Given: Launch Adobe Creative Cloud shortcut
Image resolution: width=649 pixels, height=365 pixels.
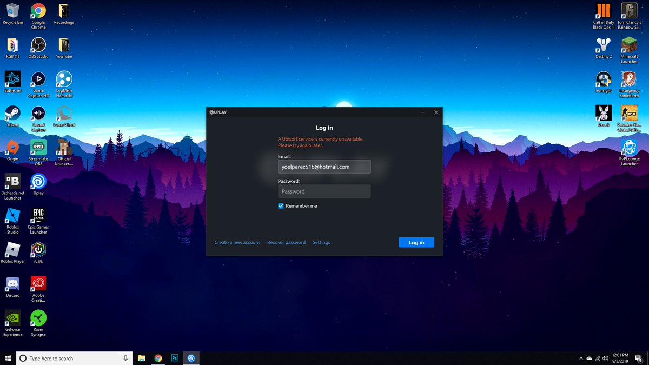Looking at the screenshot, I should [x=38, y=289].
